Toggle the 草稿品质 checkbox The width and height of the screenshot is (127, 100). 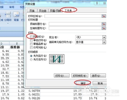31,44
